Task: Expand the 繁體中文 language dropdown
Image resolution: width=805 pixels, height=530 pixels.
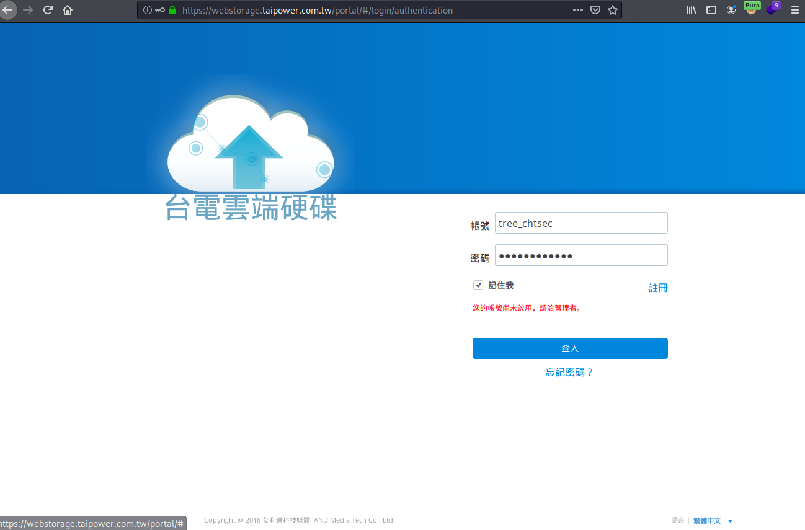Action: [x=713, y=521]
